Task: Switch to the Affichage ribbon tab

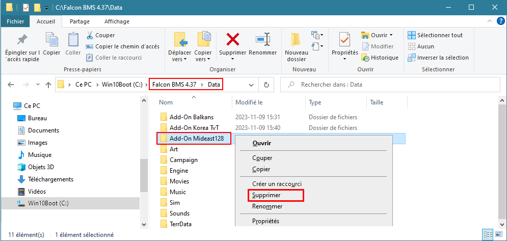Action: coord(117,21)
